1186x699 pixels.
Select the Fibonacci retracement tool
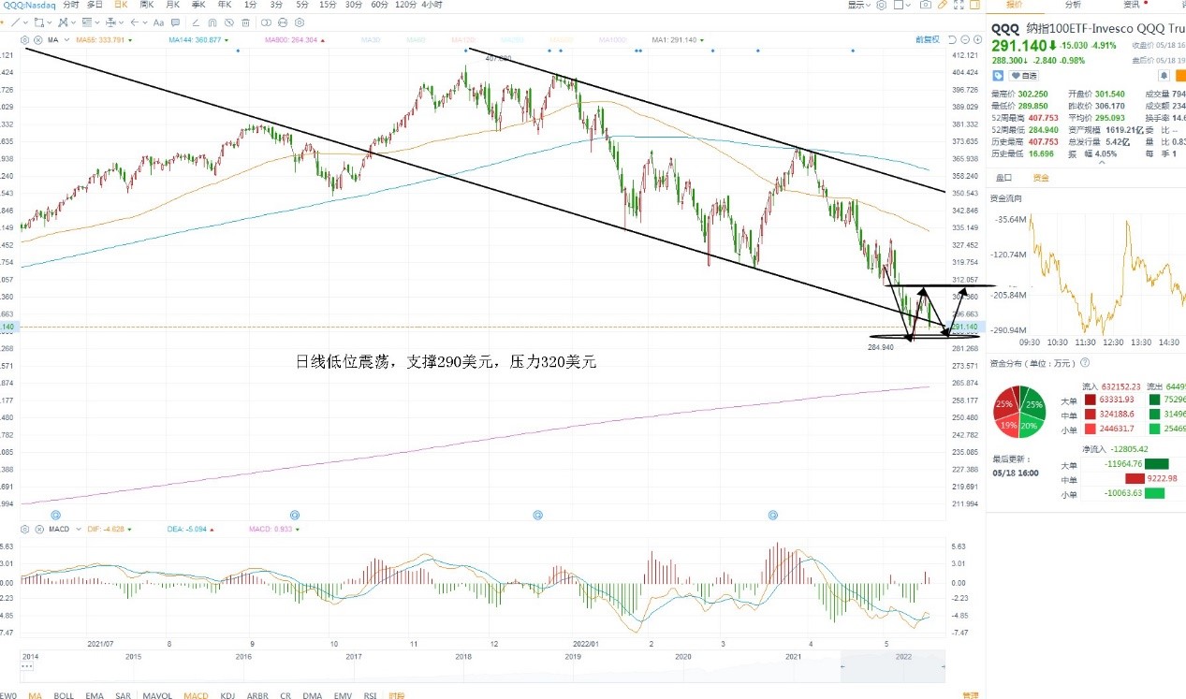[86, 22]
